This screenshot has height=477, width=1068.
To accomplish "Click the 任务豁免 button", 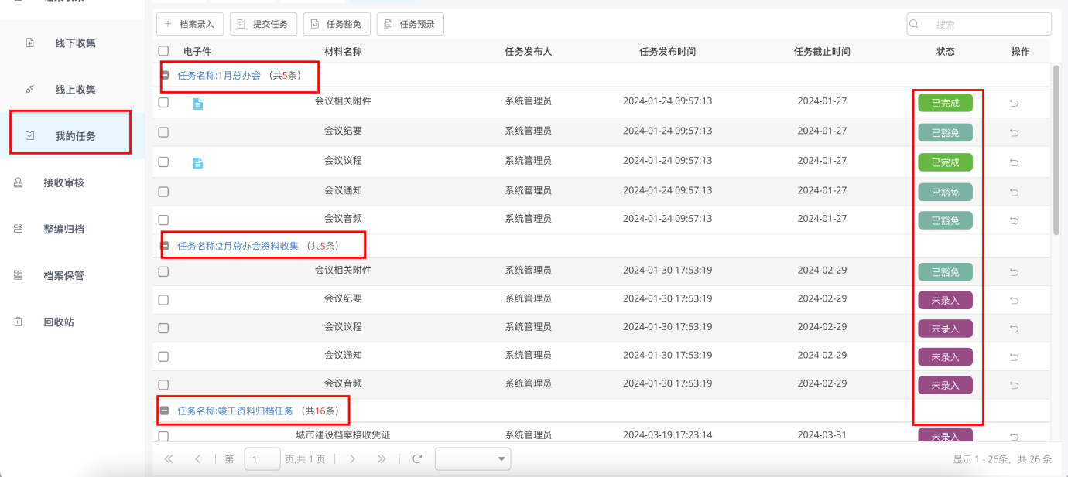I will (x=337, y=24).
